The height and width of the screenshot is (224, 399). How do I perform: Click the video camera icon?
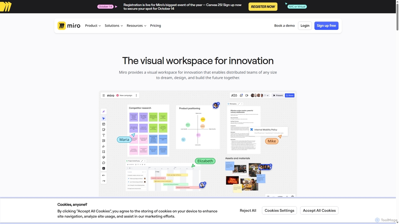tap(247, 96)
